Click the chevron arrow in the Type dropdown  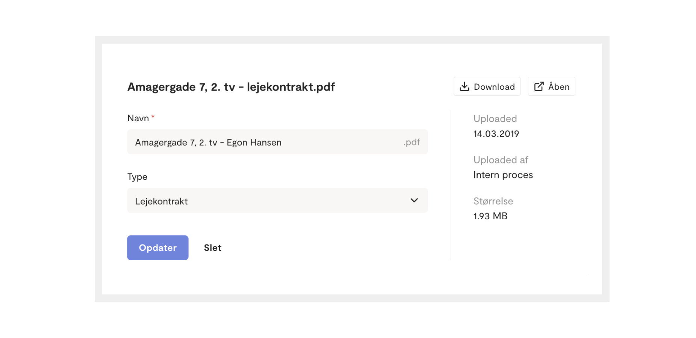point(414,201)
